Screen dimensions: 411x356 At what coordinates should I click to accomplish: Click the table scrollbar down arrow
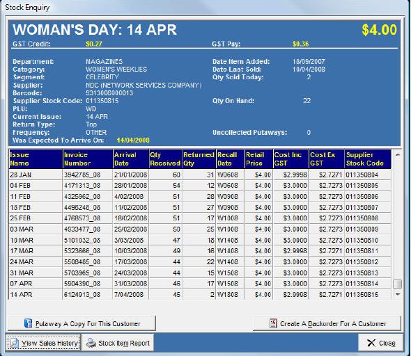tap(398, 294)
